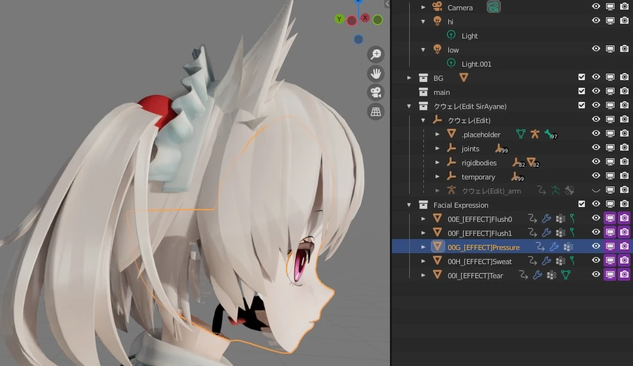Hide 00G Pressure with eye icon

596,246
